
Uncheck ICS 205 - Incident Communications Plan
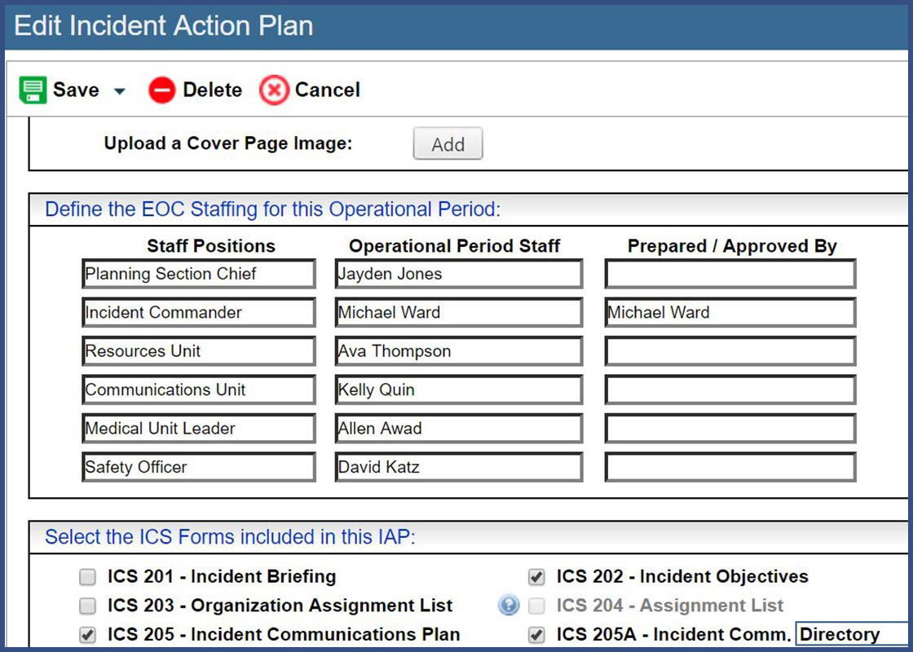(87, 635)
